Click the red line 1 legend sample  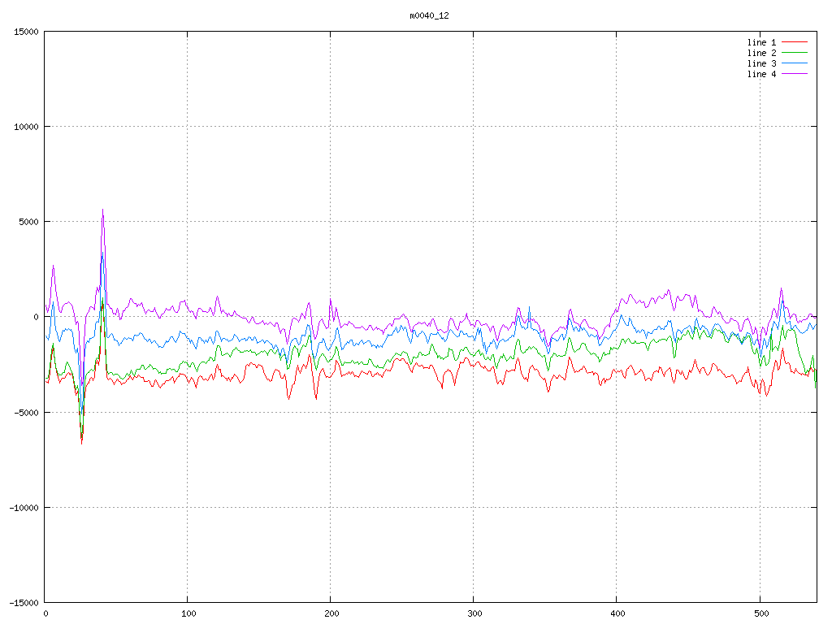pyautogui.click(x=795, y=42)
